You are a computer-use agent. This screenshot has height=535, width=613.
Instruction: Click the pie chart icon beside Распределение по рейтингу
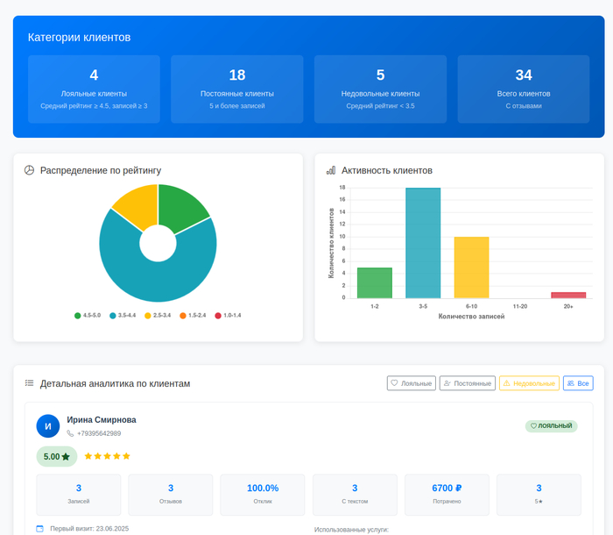tap(29, 170)
